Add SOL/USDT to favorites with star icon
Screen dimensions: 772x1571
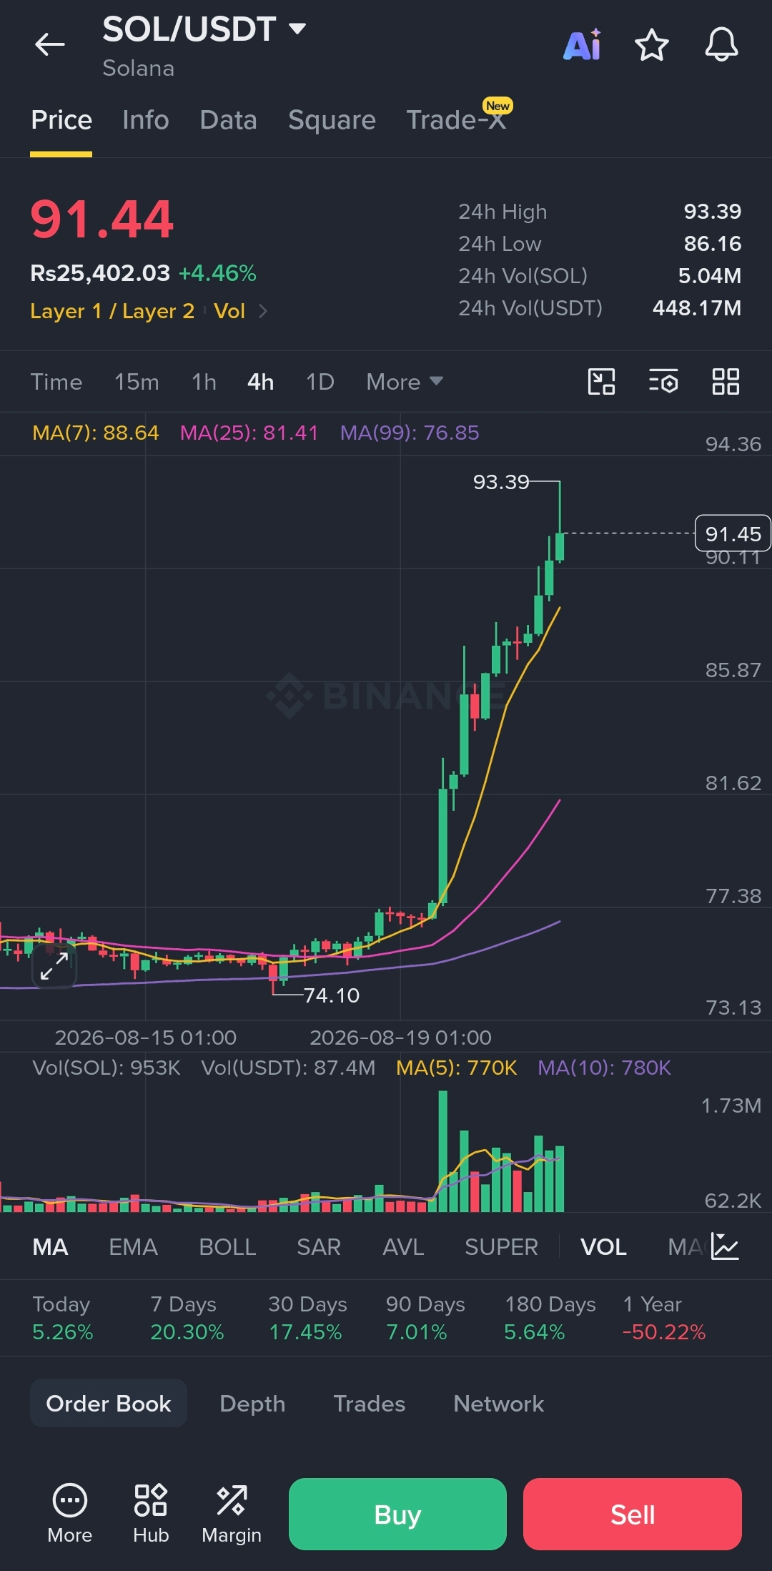pyautogui.click(x=652, y=45)
